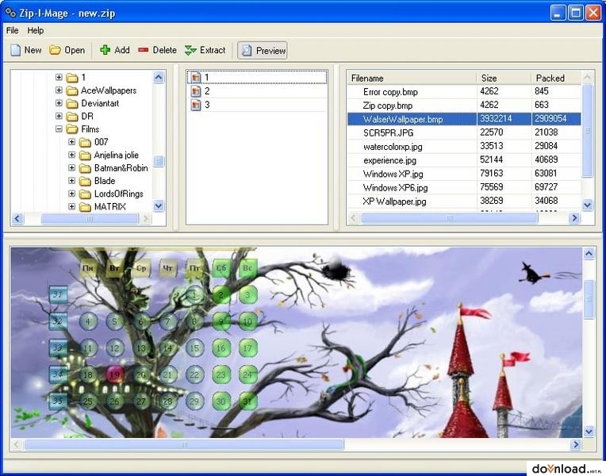The height and width of the screenshot is (476, 606).
Task: Select archive item 2 icon in middle list
Action: pyautogui.click(x=197, y=91)
